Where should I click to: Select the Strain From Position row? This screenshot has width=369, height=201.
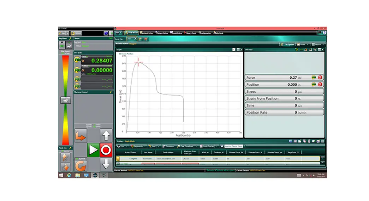pos(284,98)
